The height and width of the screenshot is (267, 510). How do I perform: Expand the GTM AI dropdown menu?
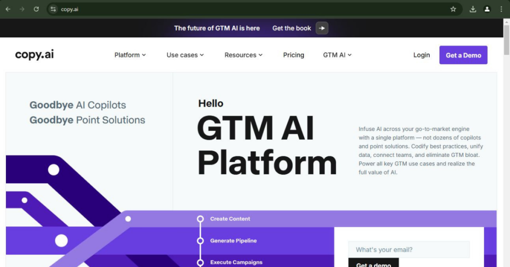click(x=337, y=55)
